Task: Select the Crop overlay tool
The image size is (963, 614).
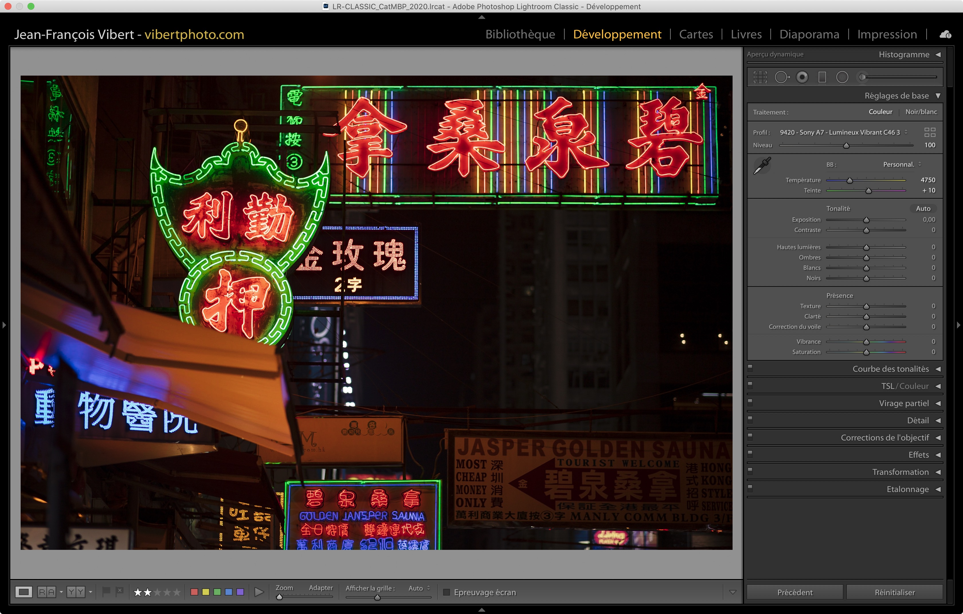Action: click(x=760, y=77)
